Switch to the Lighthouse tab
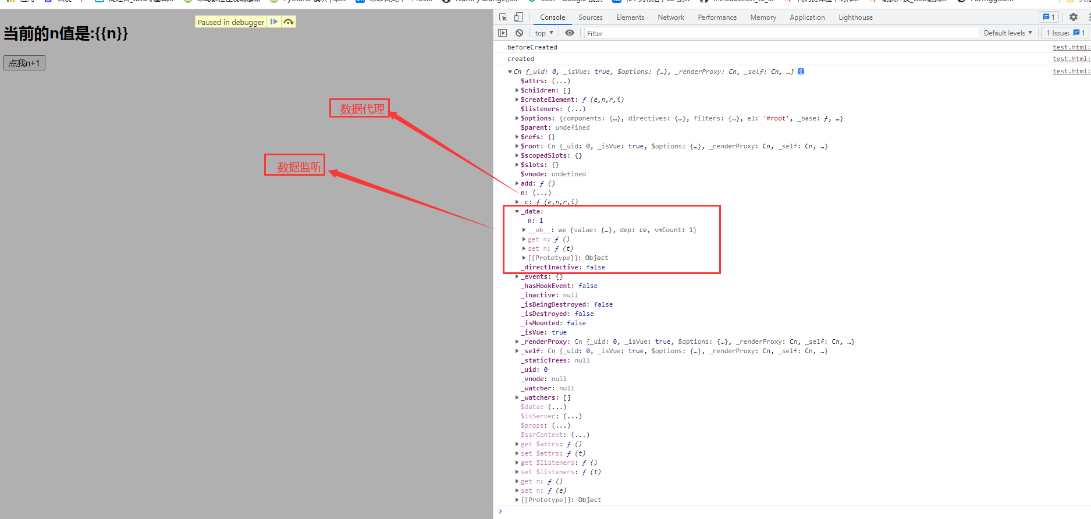Image resolution: width=1091 pixels, height=519 pixels. (855, 17)
